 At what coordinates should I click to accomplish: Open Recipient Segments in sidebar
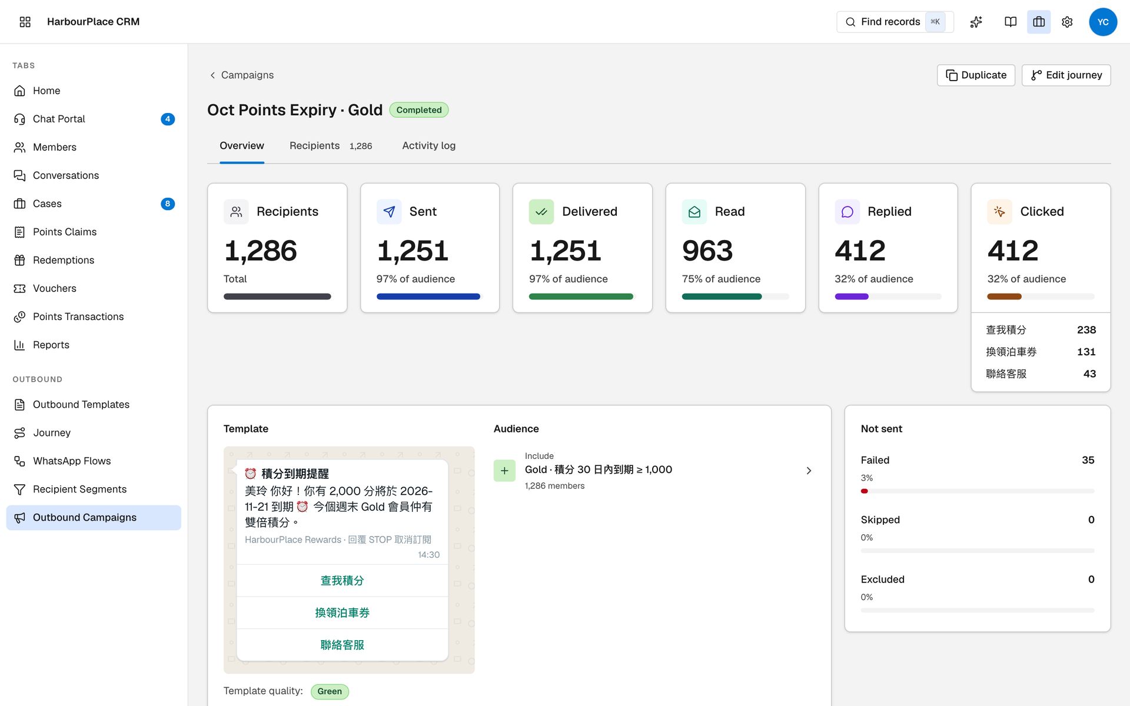point(94,489)
